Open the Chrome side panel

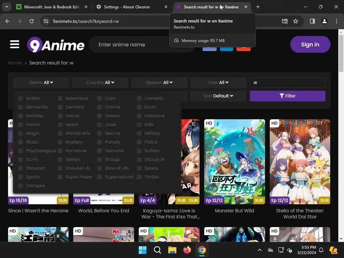tap(312, 21)
